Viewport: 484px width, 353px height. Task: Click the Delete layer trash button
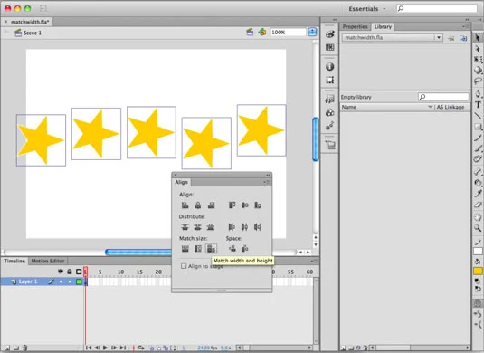point(24,348)
